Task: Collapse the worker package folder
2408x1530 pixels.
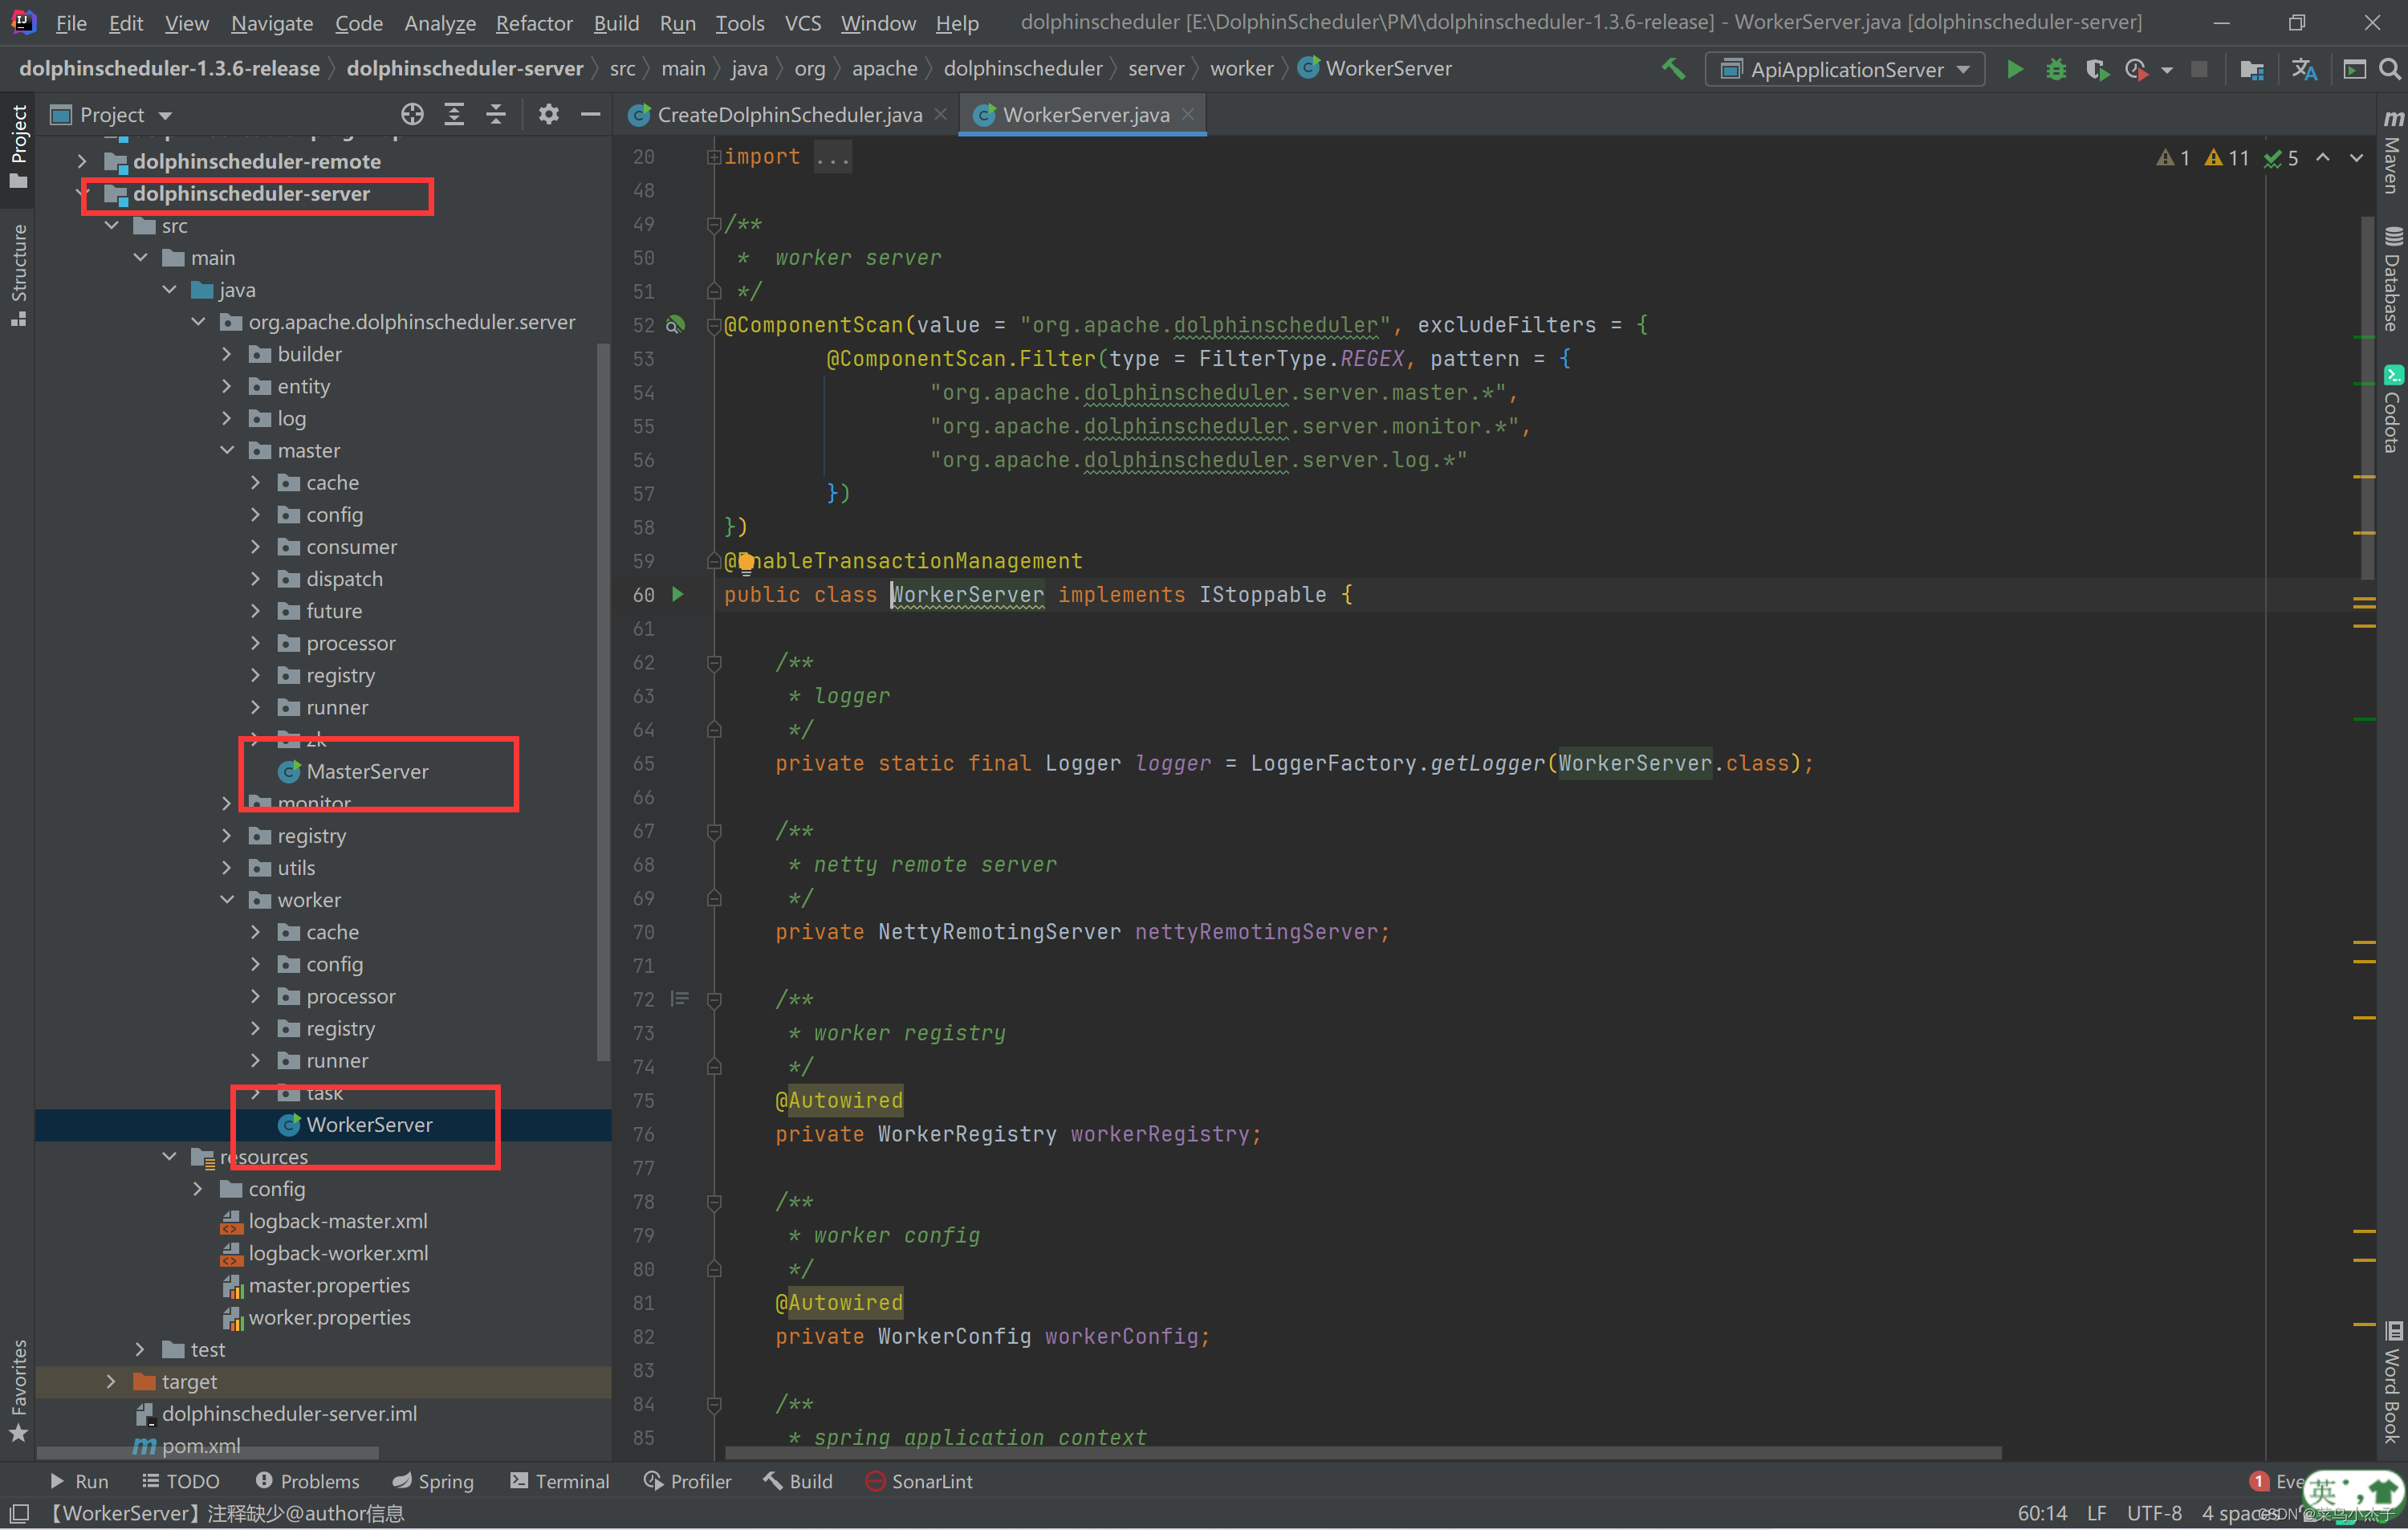Action: click(x=227, y=900)
